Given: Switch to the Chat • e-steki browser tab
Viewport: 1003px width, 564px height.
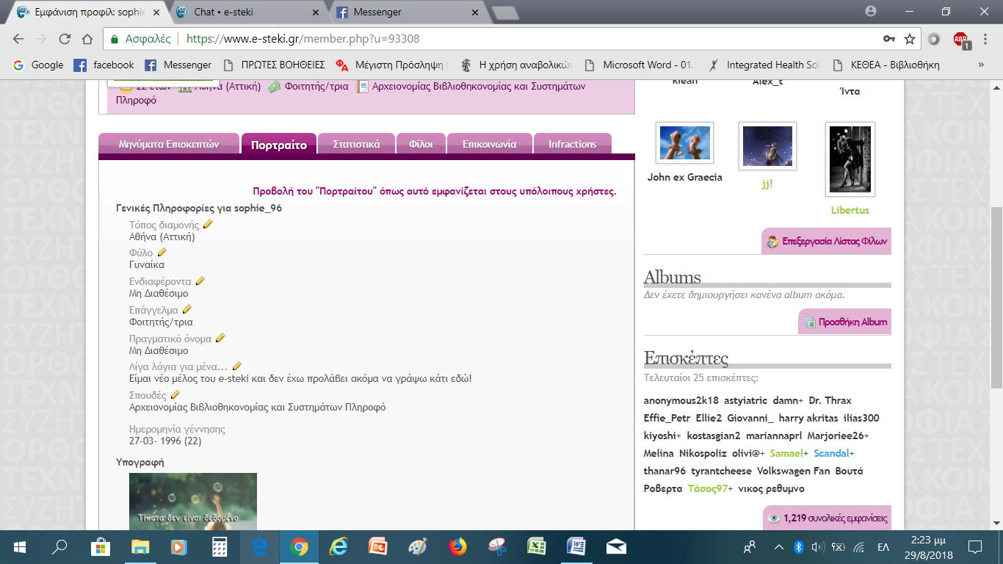Looking at the screenshot, I should tap(246, 12).
